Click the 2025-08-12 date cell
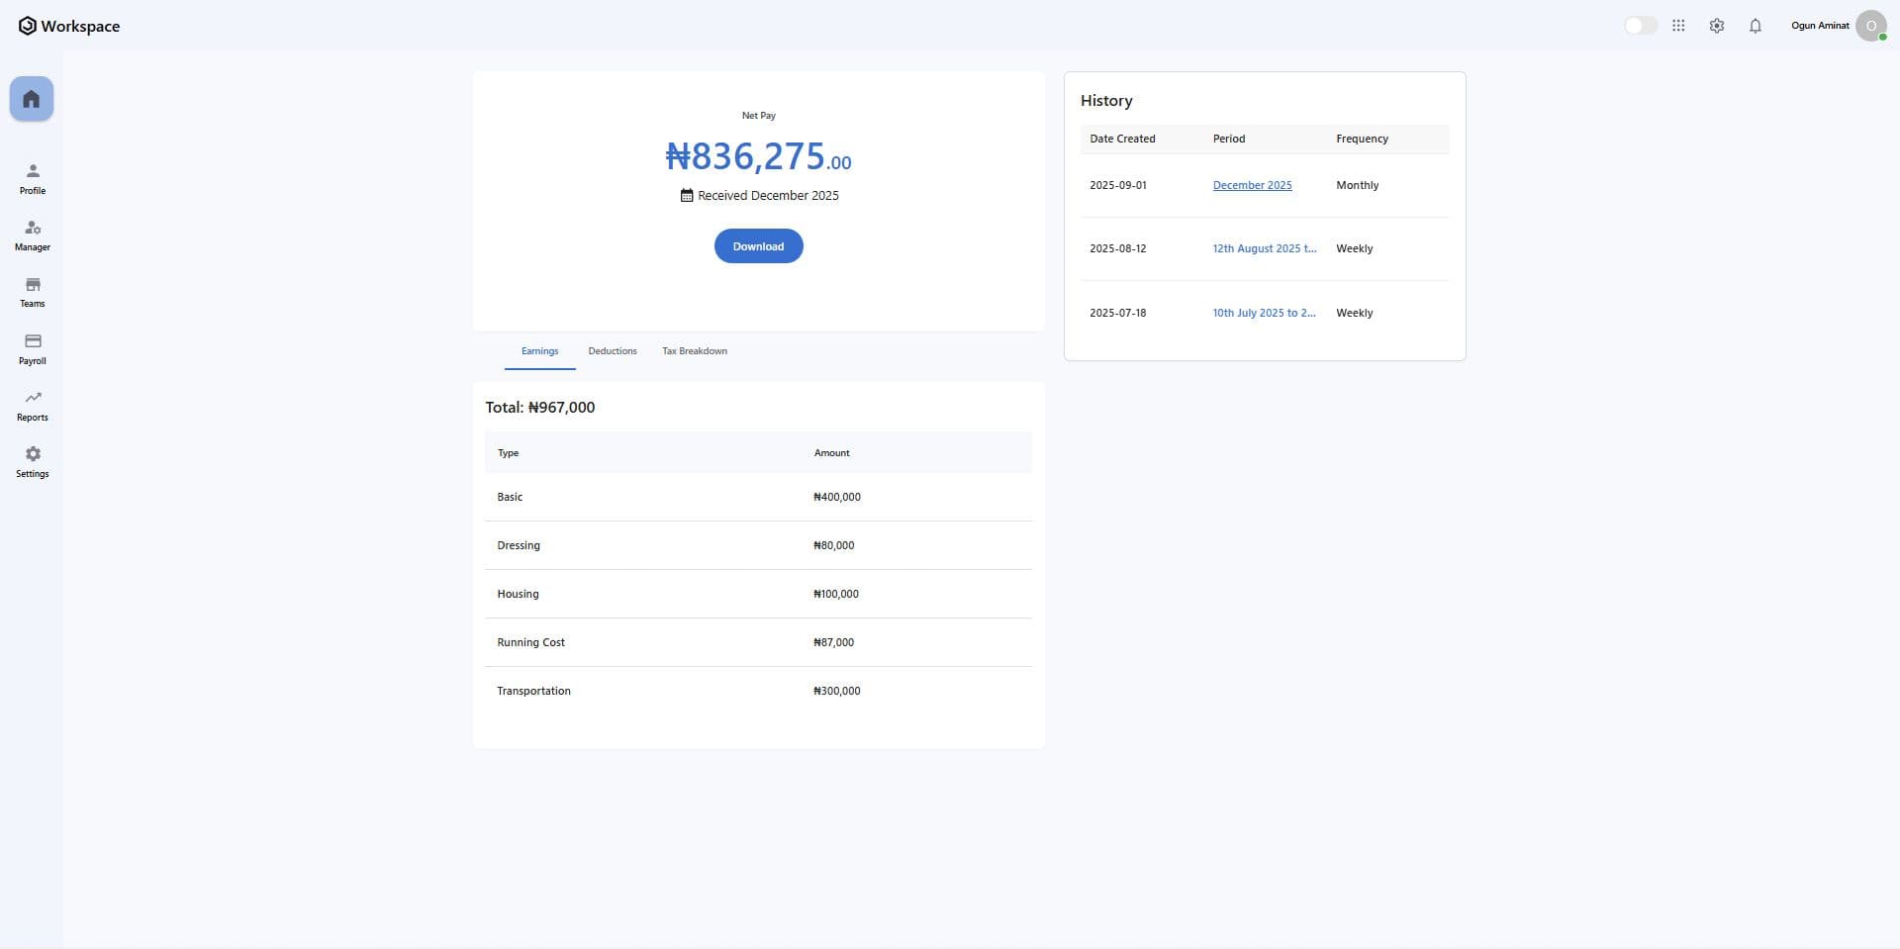Screen dimensions: 1900x949 click(x=1118, y=248)
